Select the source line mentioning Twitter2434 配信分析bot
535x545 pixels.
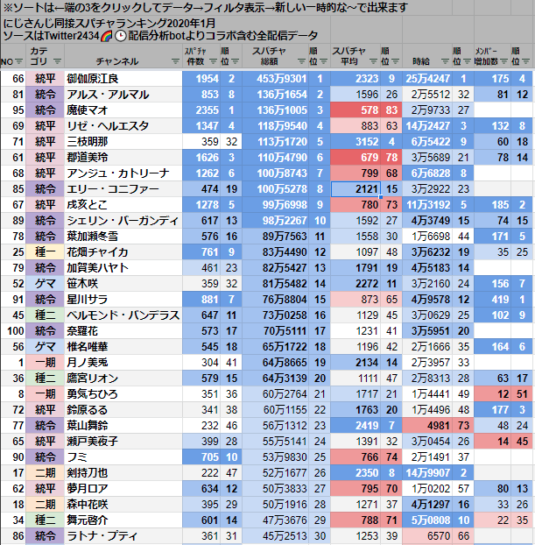point(160,35)
